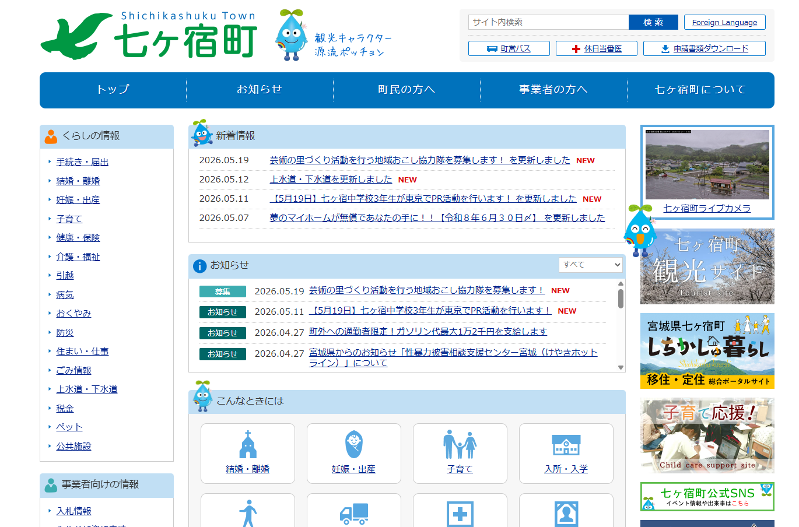Open the お知らせ navigation tab
Viewport: 799px width, 527px height.
[x=260, y=90]
